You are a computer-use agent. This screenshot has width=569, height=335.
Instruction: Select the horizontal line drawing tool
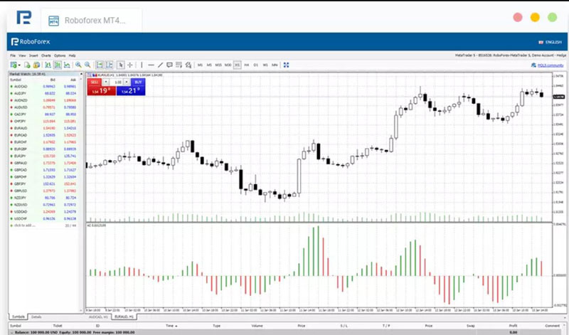[150, 65]
